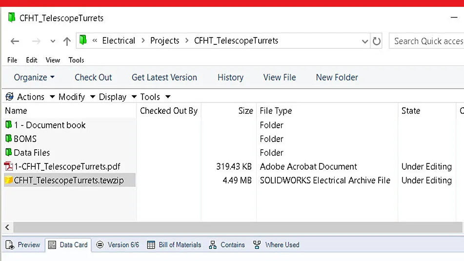
Task: Refresh the CFHT_TelescopeTurrets folder view
Action: click(x=376, y=41)
